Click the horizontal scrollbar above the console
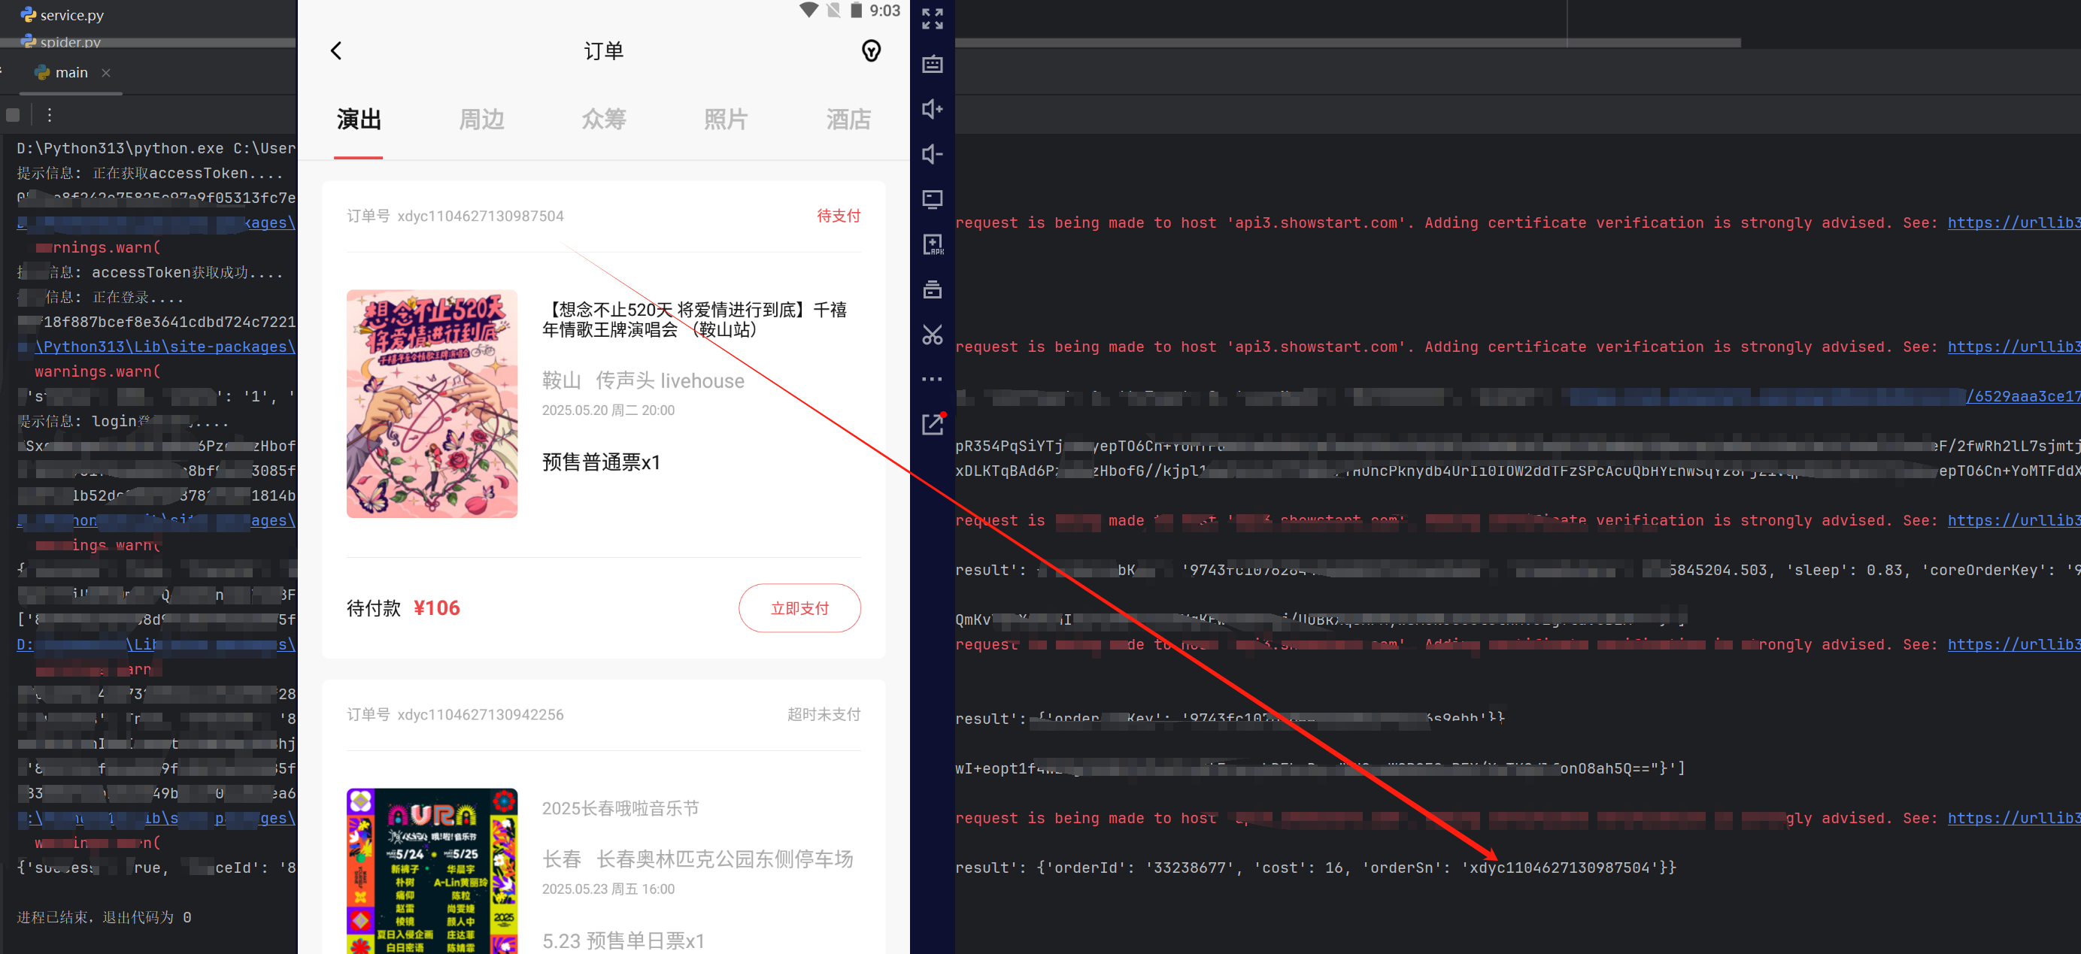 point(1347,42)
